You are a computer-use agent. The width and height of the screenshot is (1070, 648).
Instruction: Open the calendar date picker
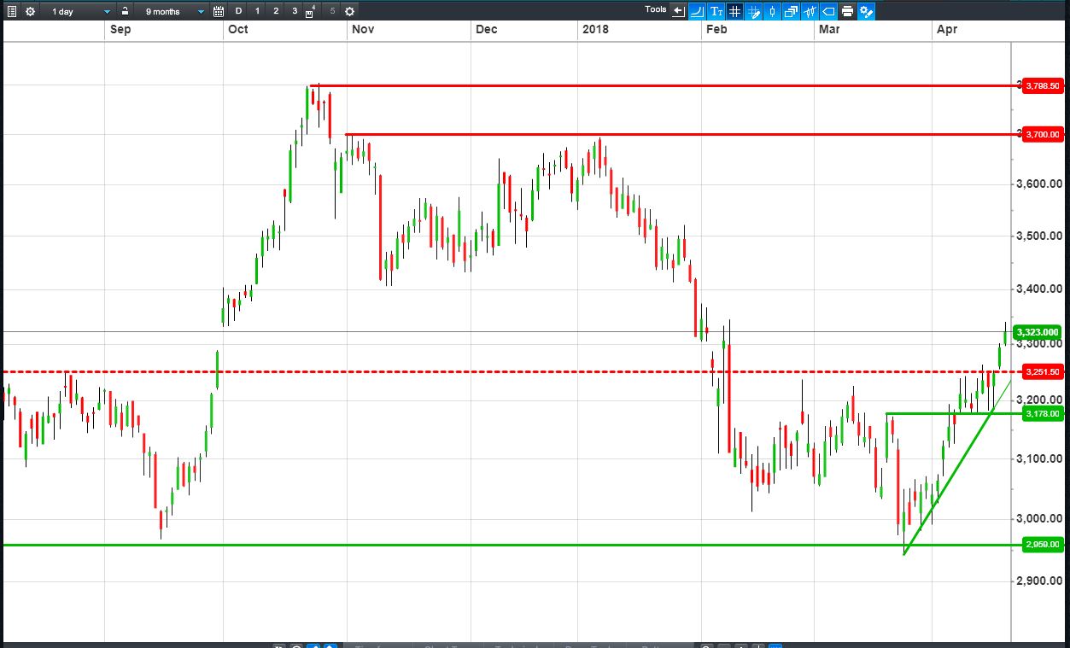click(x=219, y=11)
